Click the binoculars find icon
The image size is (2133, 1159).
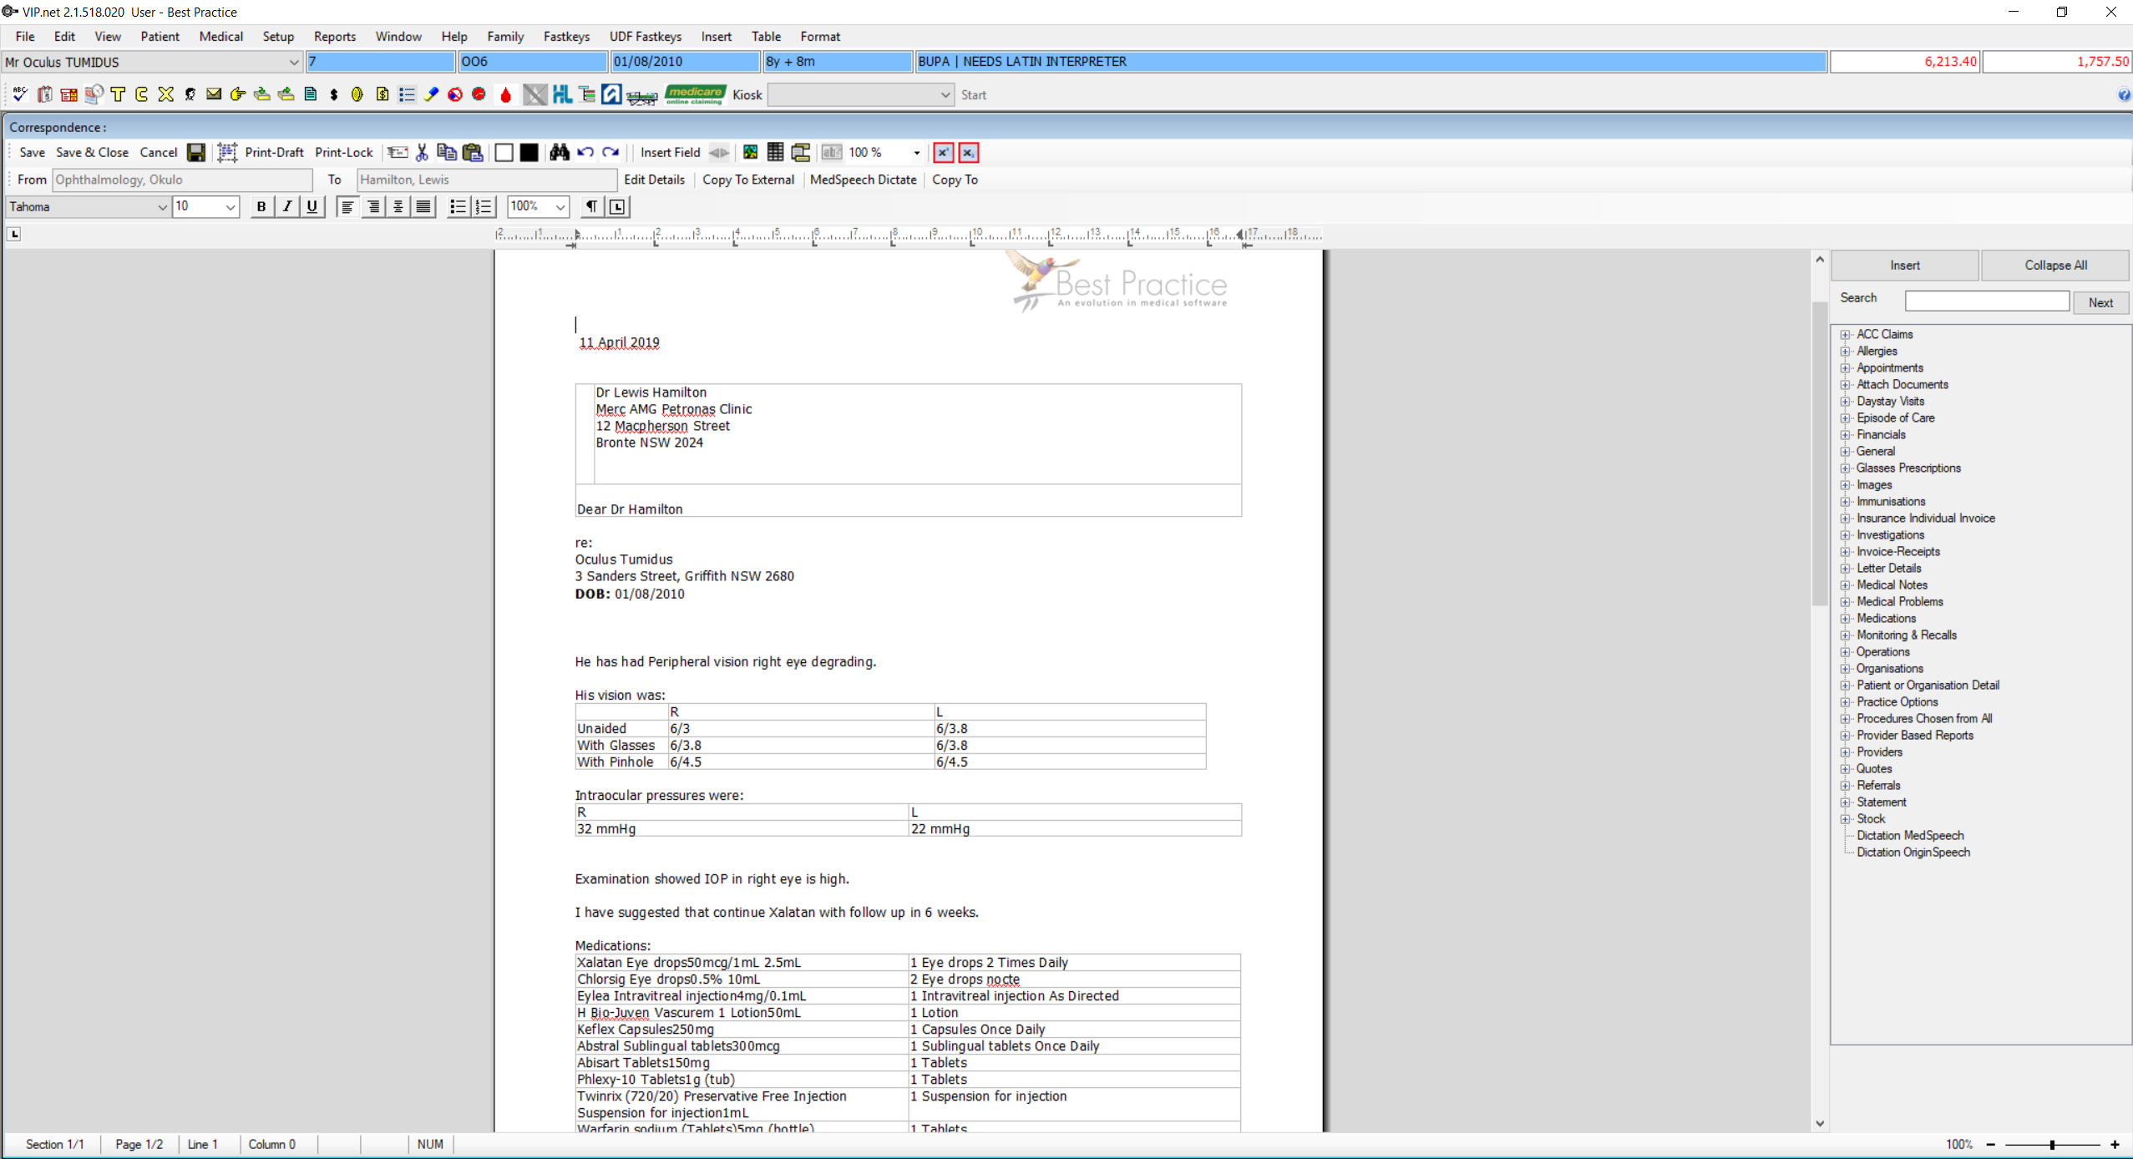(559, 152)
